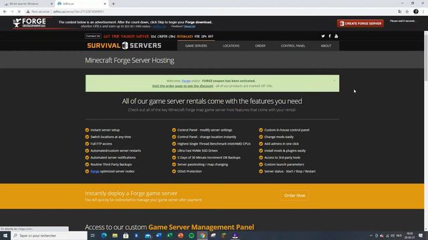The height and width of the screenshot is (240, 428).
Task: Click the Contact Us button
Action: [93, 36]
